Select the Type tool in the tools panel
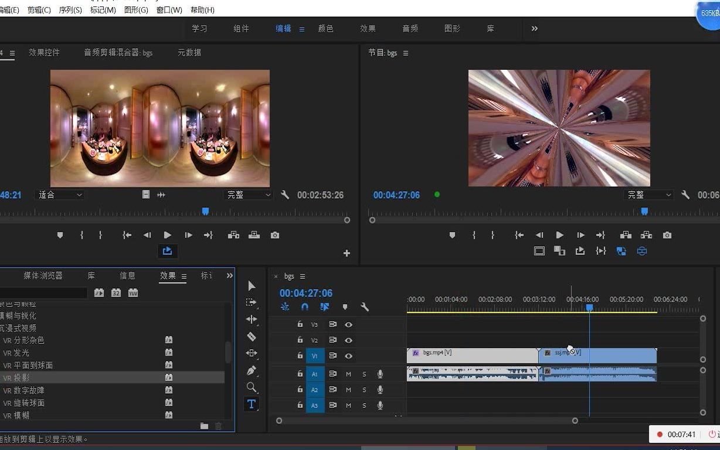This screenshot has height=450, width=720. [252, 404]
